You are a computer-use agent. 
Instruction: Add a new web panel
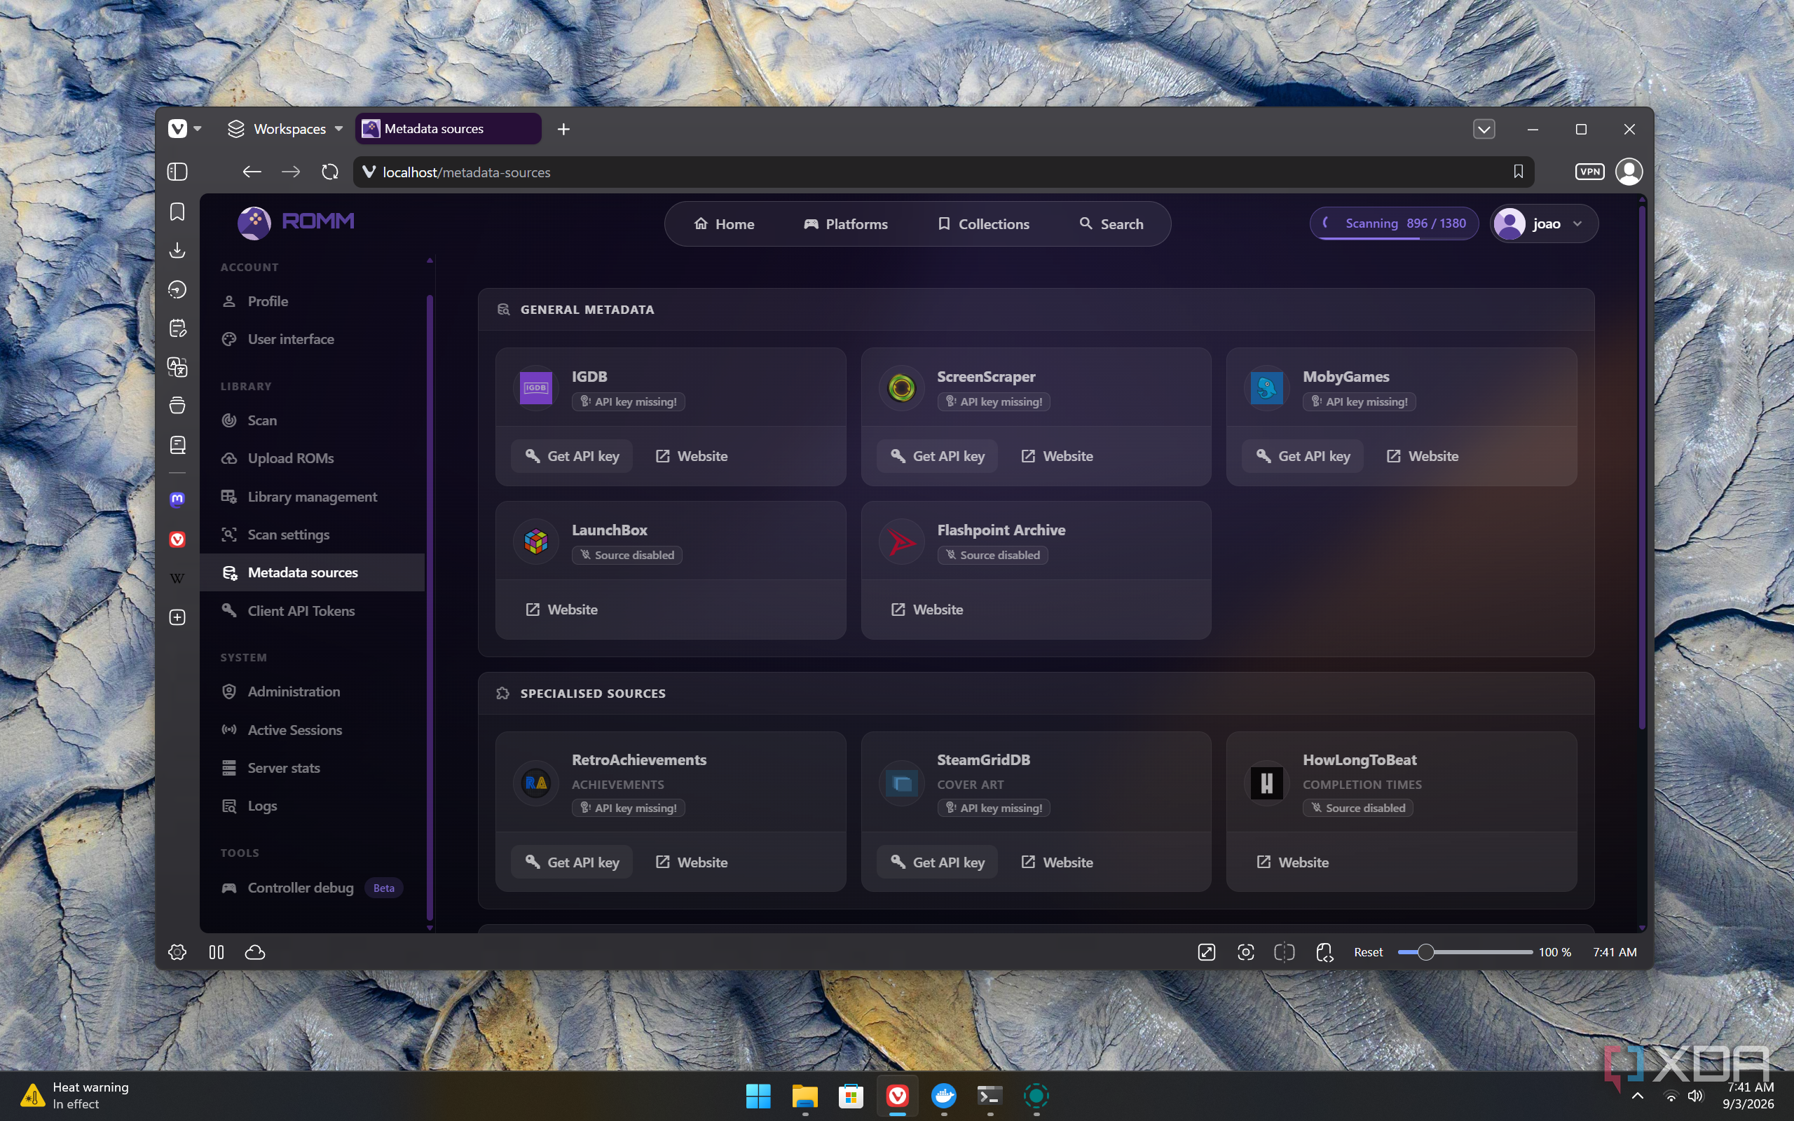pos(177,617)
